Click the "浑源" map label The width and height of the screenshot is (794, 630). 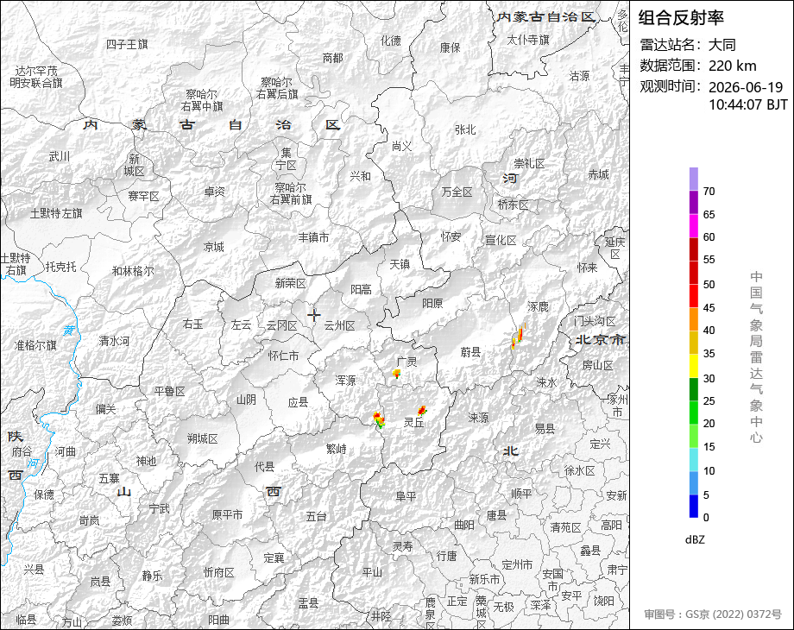point(345,381)
